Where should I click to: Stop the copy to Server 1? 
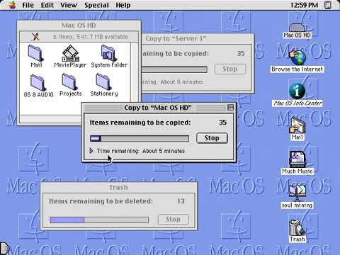(230, 69)
